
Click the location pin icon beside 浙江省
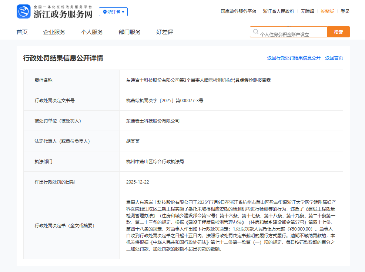[104, 12]
